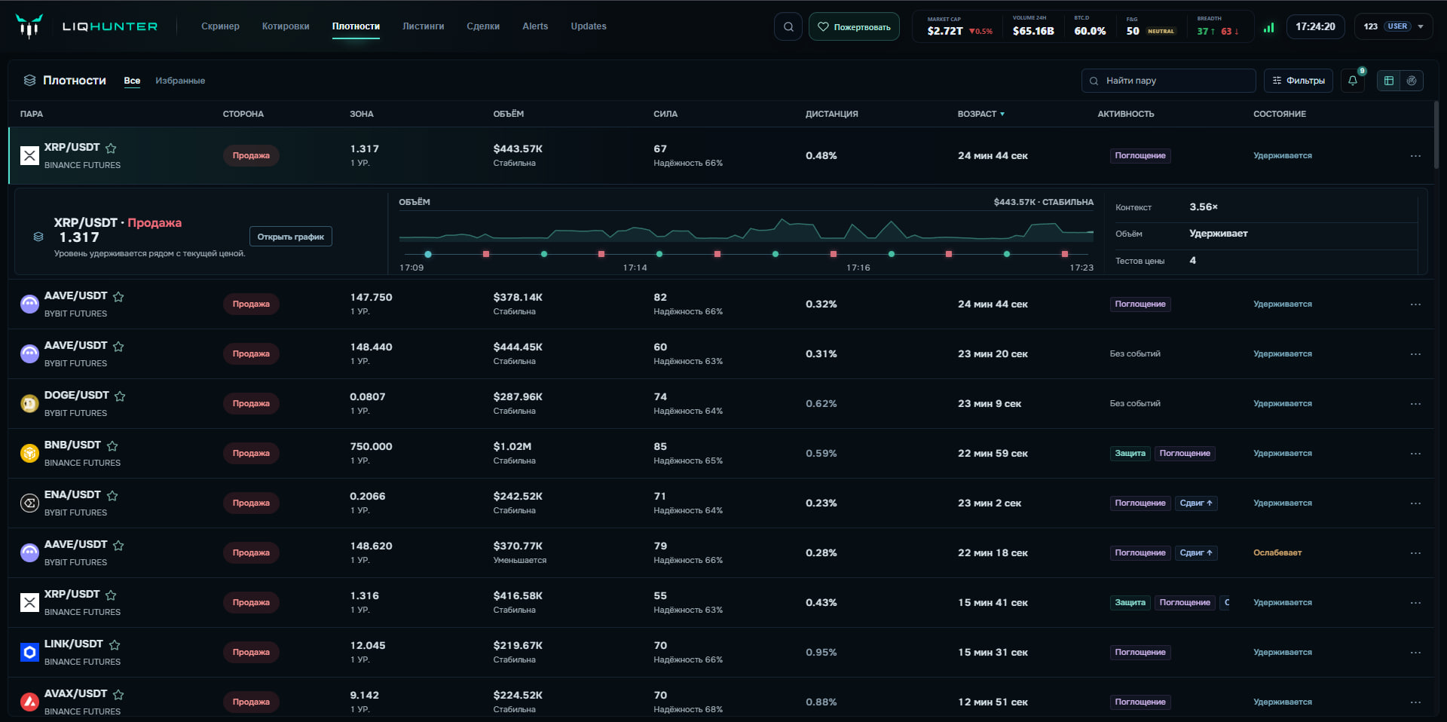This screenshot has height=722, width=1447.
Task: Star the LINK/USDT pair
Action: point(115,644)
